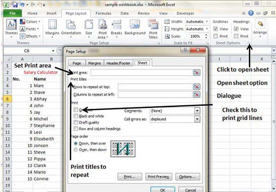Click range selector for Columns to repeat at left

tap(197, 95)
